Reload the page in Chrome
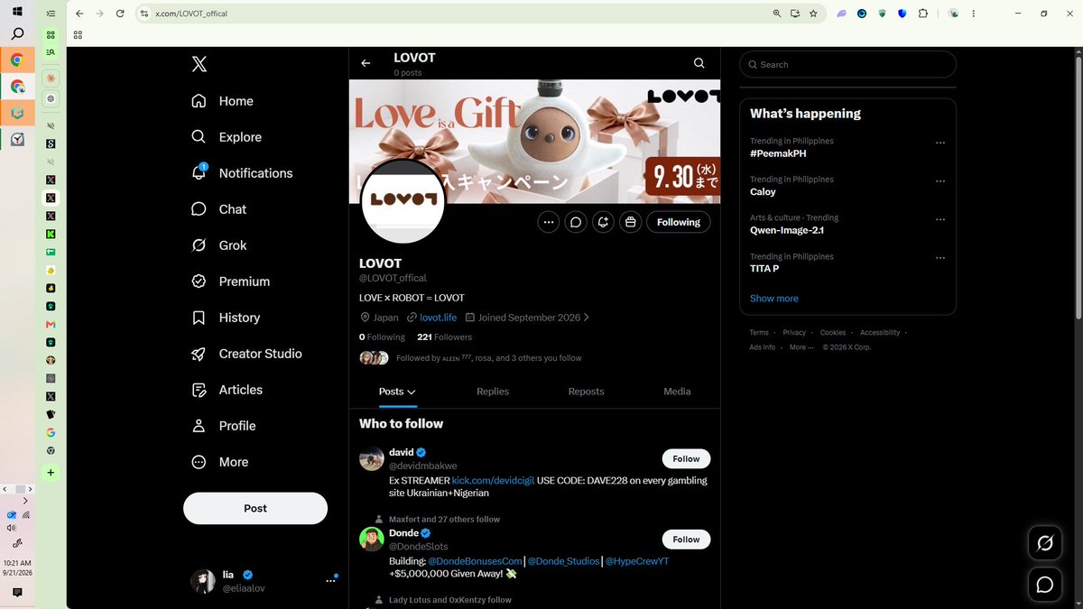Viewport: 1083px width, 609px height. (120, 14)
